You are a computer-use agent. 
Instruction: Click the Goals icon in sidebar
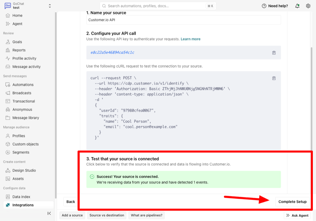pyautogui.click(x=8, y=42)
